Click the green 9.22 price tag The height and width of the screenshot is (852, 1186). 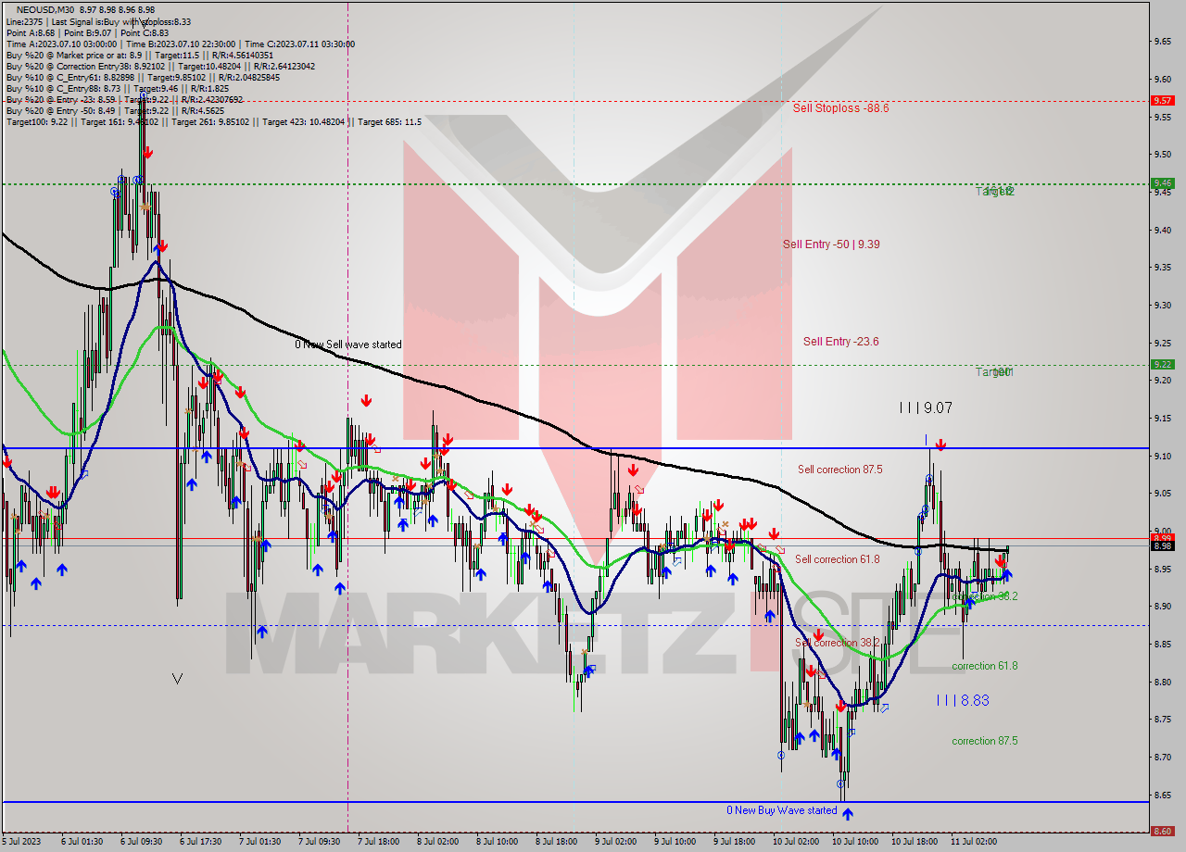coord(1162,364)
